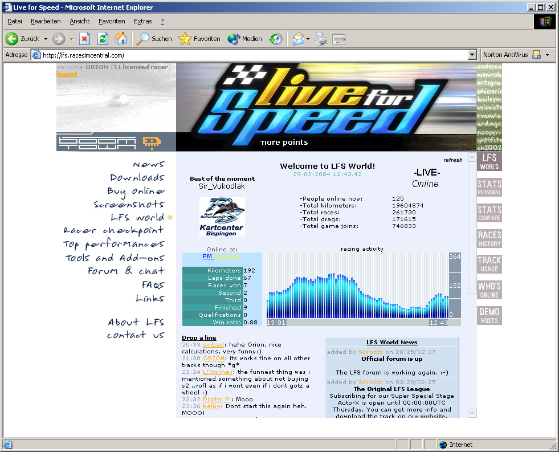Open the TRACK USAGE sidebar button
The width and height of the screenshot is (559, 452).
(489, 264)
